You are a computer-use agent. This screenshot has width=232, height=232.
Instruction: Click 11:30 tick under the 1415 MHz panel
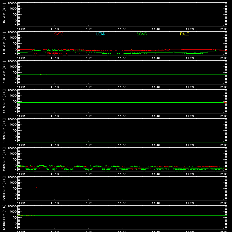[122, 116]
